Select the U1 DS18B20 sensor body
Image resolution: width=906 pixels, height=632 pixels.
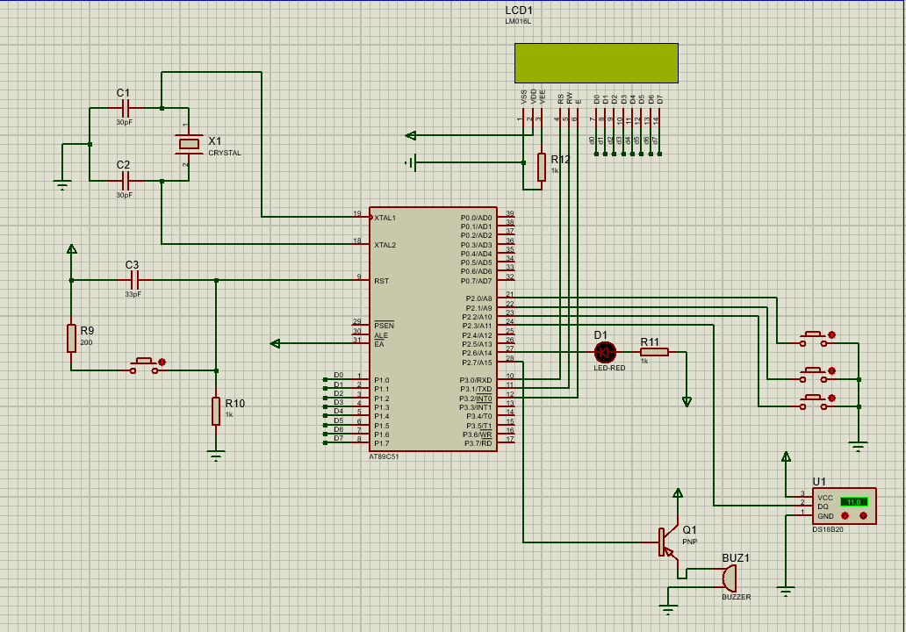point(845,506)
